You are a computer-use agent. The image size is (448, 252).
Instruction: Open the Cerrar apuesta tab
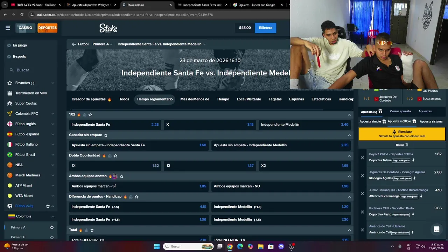tap(400, 111)
